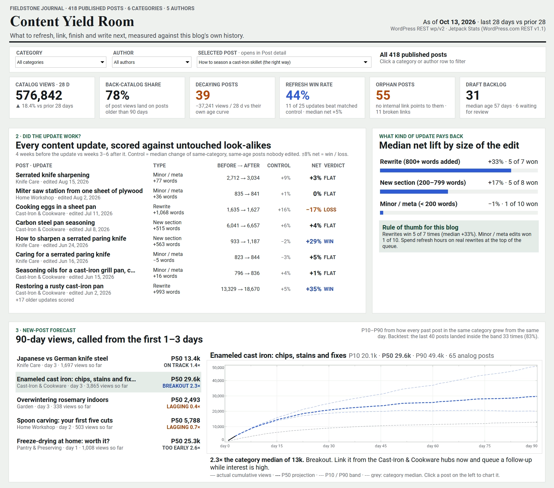Viewport: 554px width, 488px height.
Task: Click the −17% LOSS verdict
Action: coord(321,210)
